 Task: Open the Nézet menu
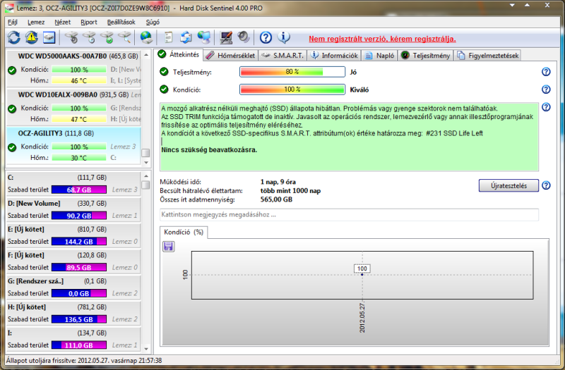coord(63,23)
